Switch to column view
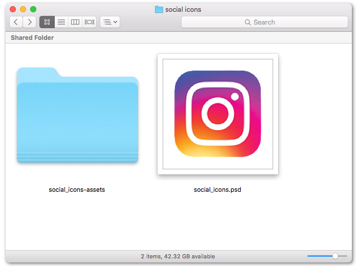The width and height of the screenshot is (358, 266). pos(75,22)
